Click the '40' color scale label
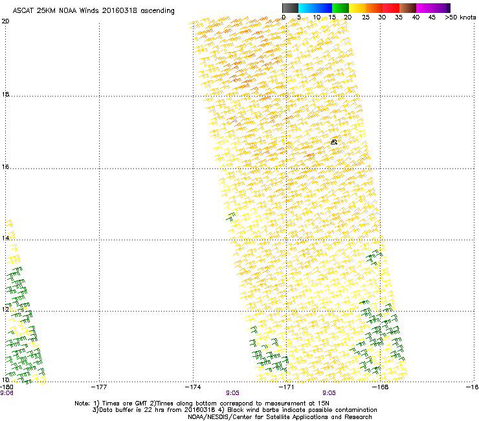Viewport: 479px width, 421px height. coord(416,17)
